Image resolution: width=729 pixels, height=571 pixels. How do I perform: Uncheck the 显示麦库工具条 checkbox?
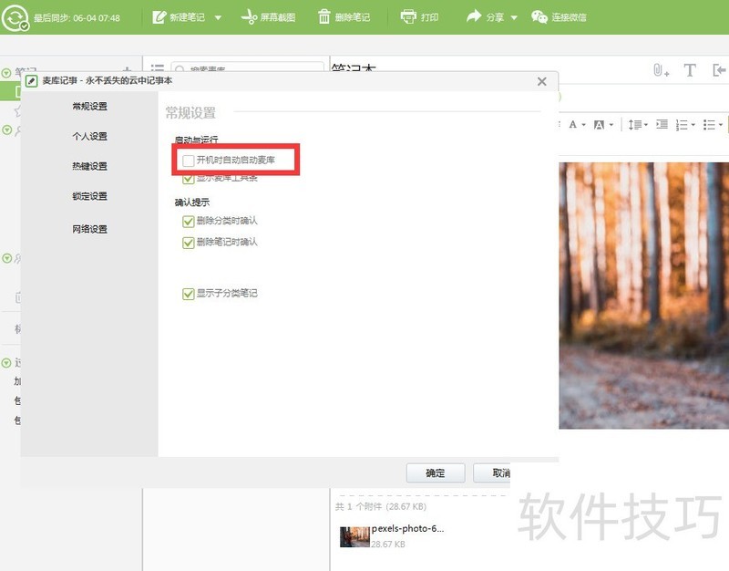coord(188,178)
